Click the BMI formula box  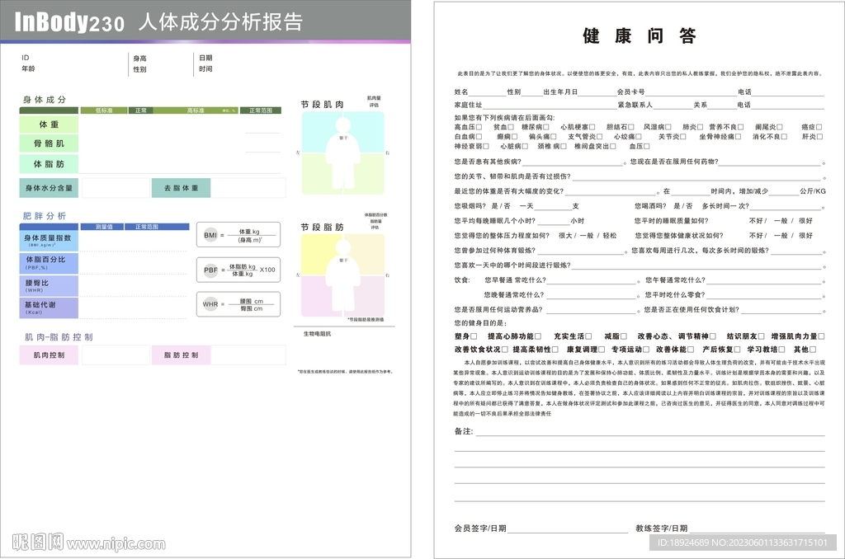point(238,235)
